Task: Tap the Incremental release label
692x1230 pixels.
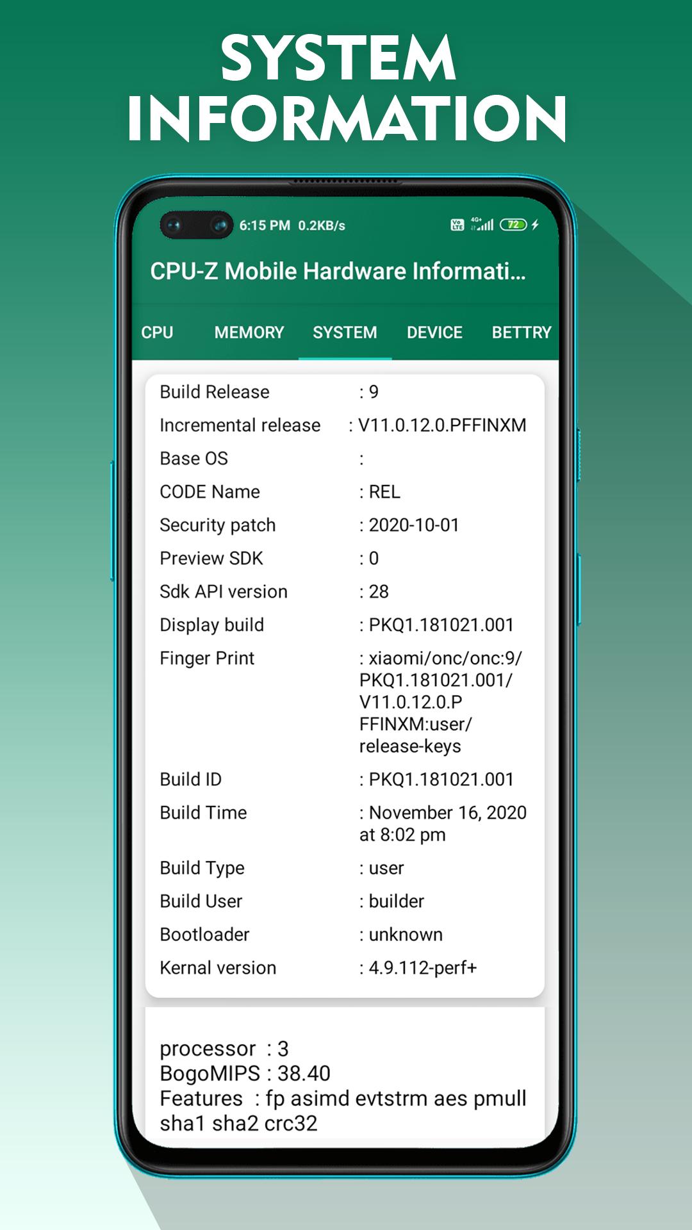Action: [240, 425]
